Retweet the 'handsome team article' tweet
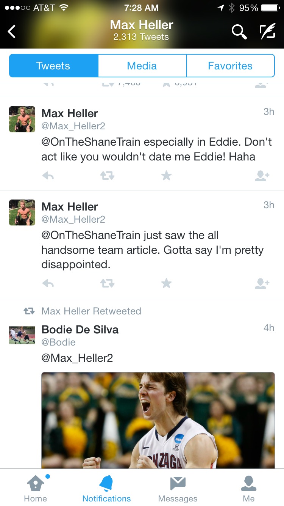This screenshot has width=284, height=506. point(107,283)
